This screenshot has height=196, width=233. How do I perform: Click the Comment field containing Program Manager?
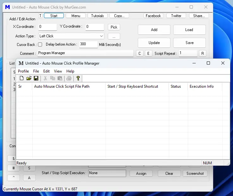pos(85,53)
